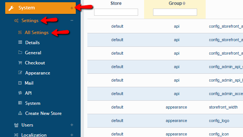Click the System submenu icon
Image resolution: width=243 pixels, height=137 pixels.
click(20, 103)
